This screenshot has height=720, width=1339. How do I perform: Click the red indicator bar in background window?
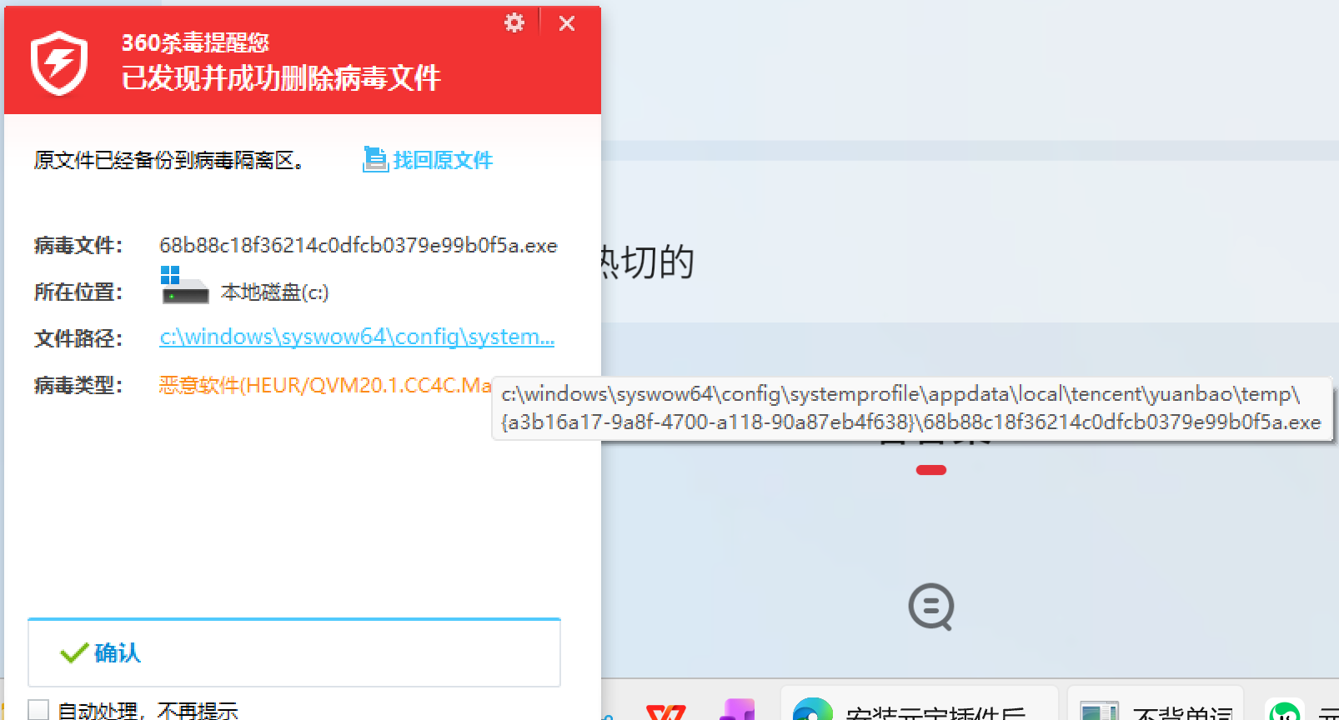931,470
